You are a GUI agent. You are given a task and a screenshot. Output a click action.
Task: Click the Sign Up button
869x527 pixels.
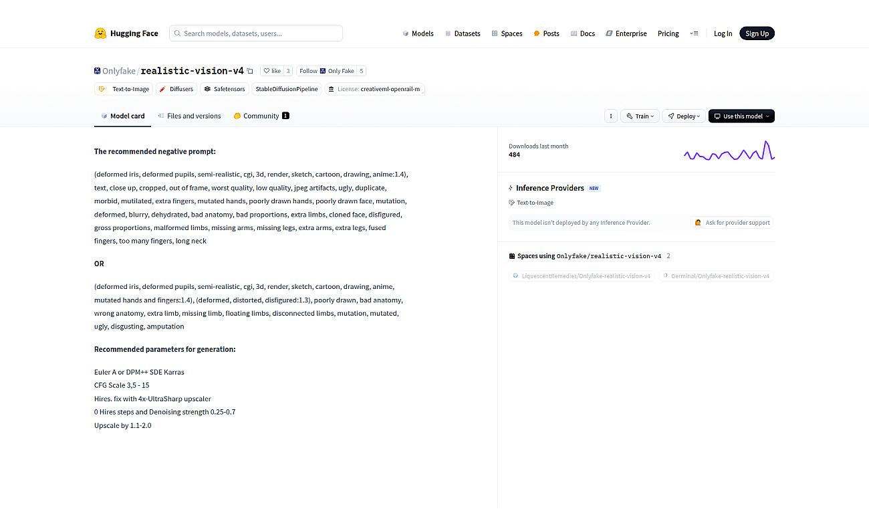(x=757, y=33)
